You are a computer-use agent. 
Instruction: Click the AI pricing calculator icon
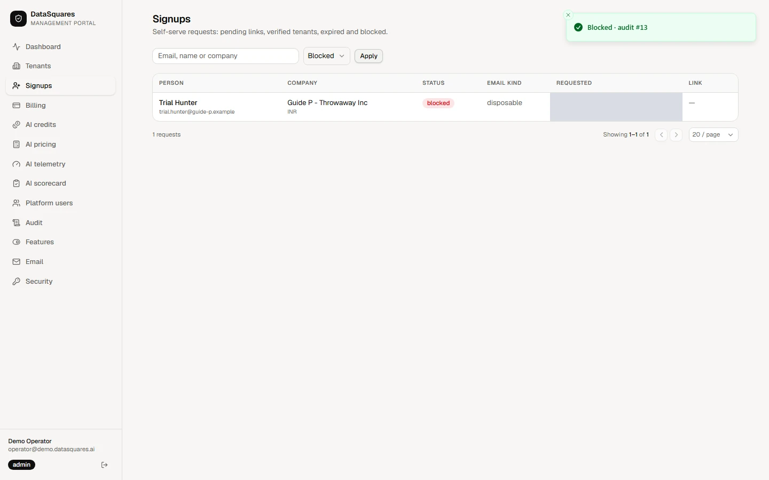17,145
